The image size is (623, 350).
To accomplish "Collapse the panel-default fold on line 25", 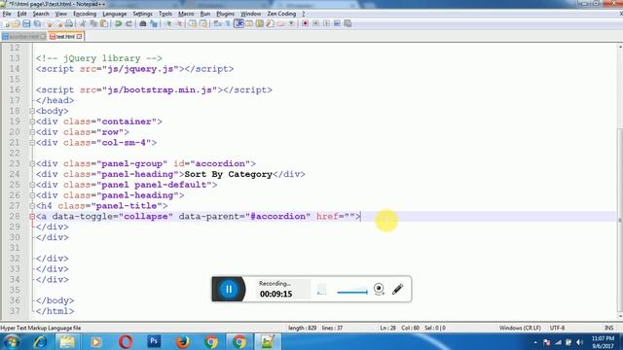I will tap(32, 185).
